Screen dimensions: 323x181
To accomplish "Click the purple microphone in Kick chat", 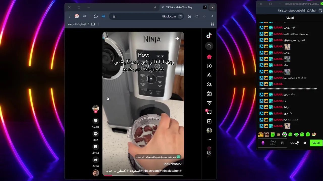I will pos(263,143).
